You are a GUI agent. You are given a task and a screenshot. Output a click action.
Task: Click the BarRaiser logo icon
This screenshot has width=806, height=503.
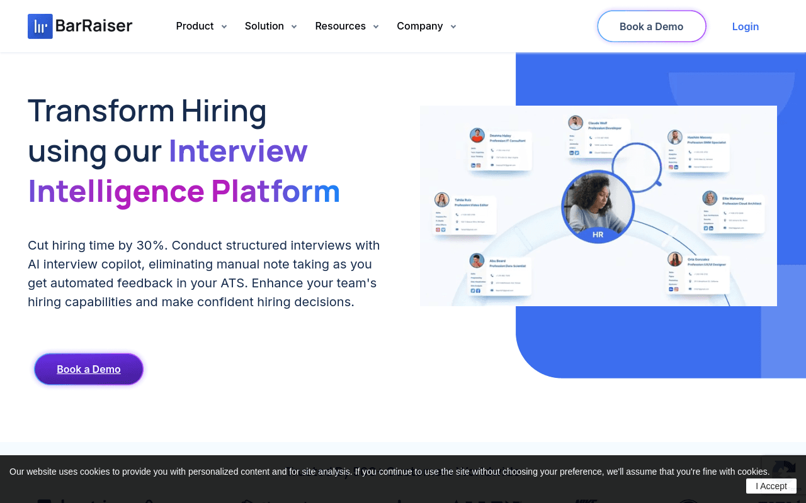point(40,26)
